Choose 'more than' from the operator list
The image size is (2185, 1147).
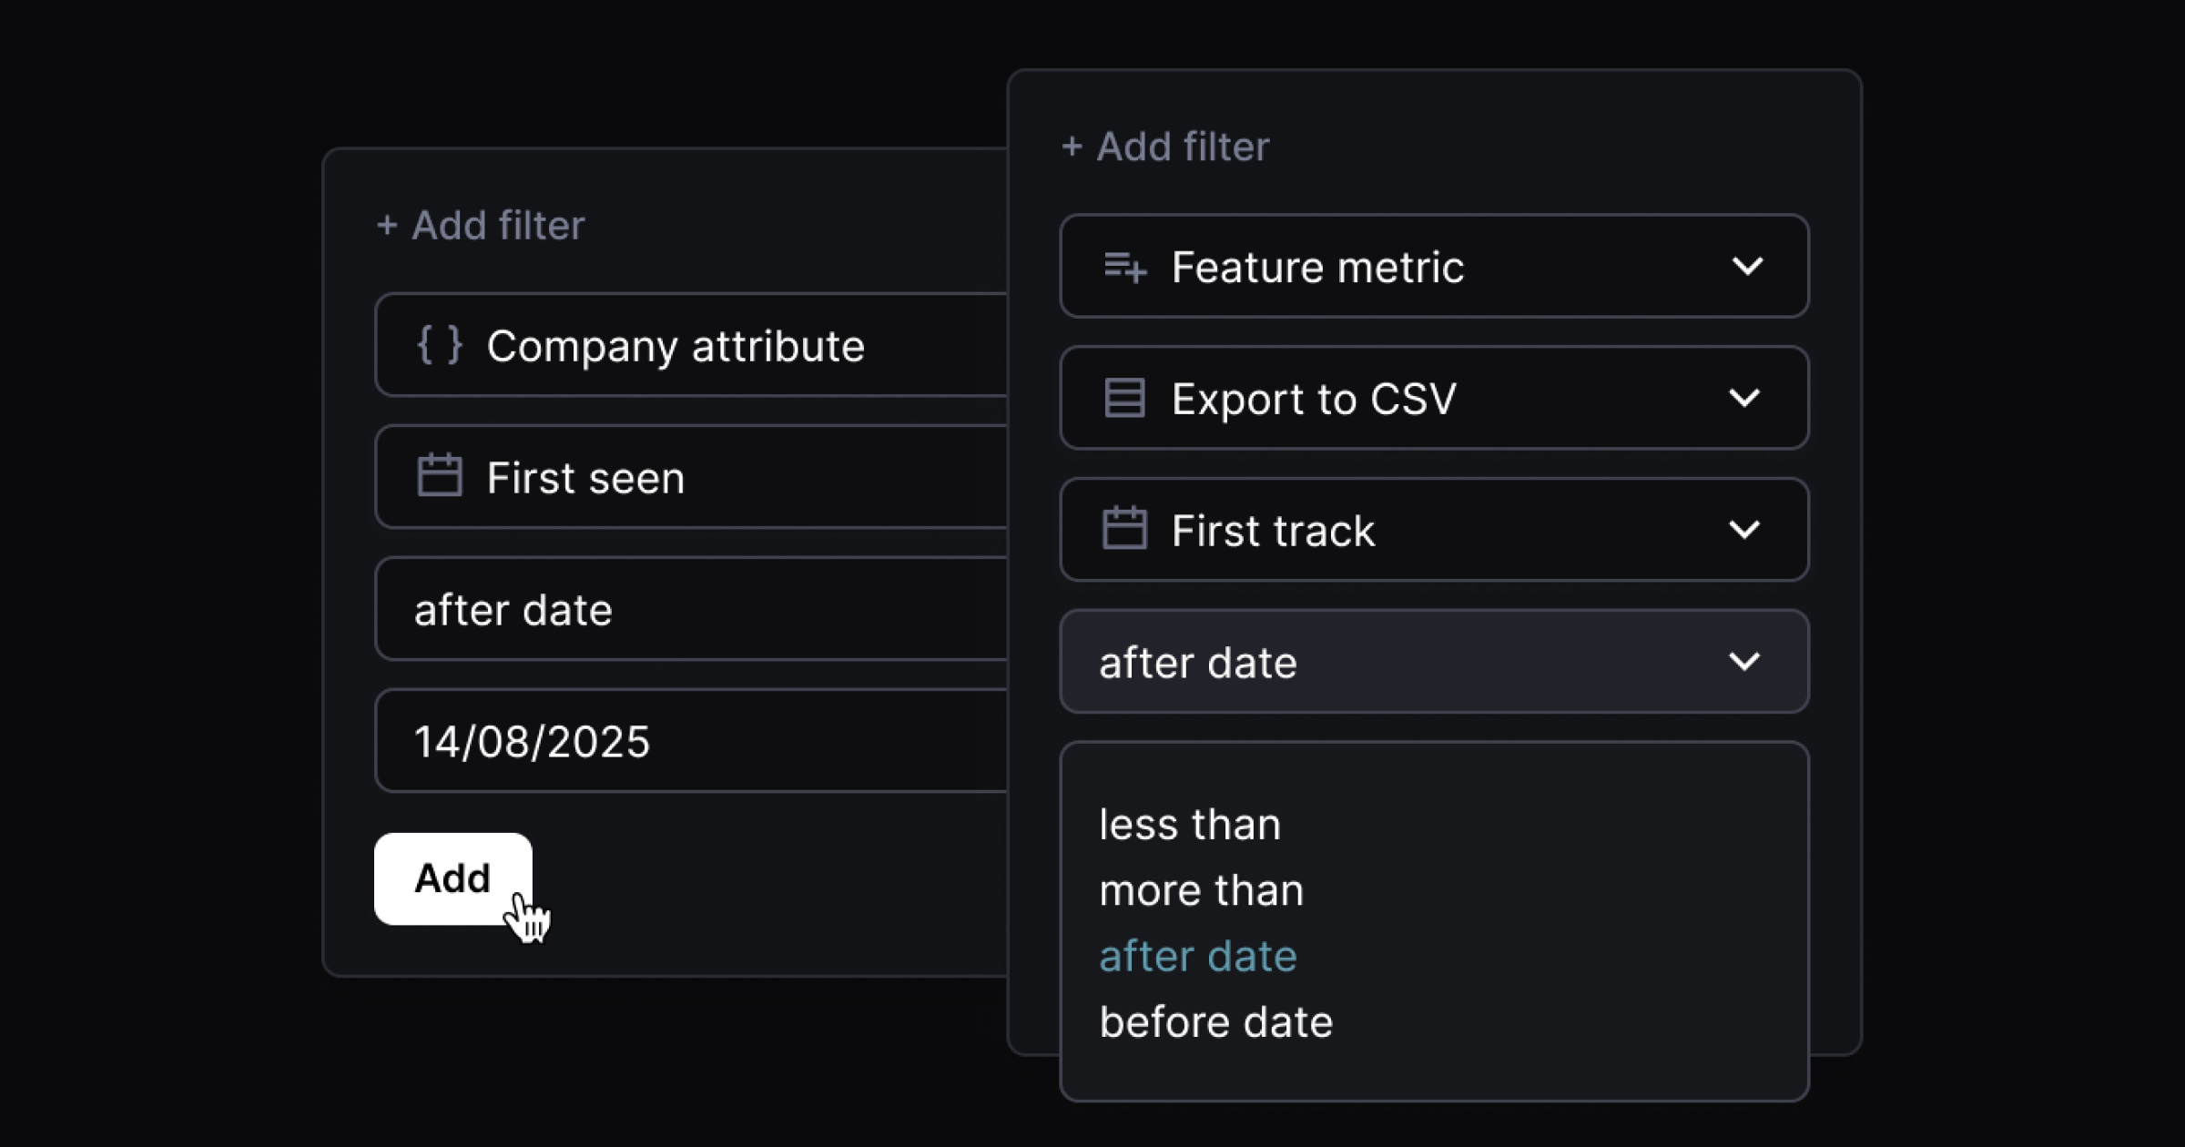click(1201, 890)
